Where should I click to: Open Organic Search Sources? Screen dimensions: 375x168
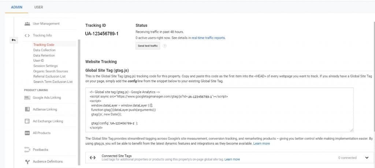(51, 71)
